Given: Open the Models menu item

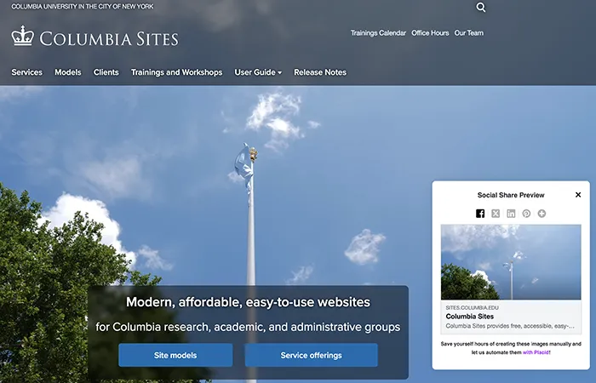Looking at the screenshot, I should (x=67, y=72).
